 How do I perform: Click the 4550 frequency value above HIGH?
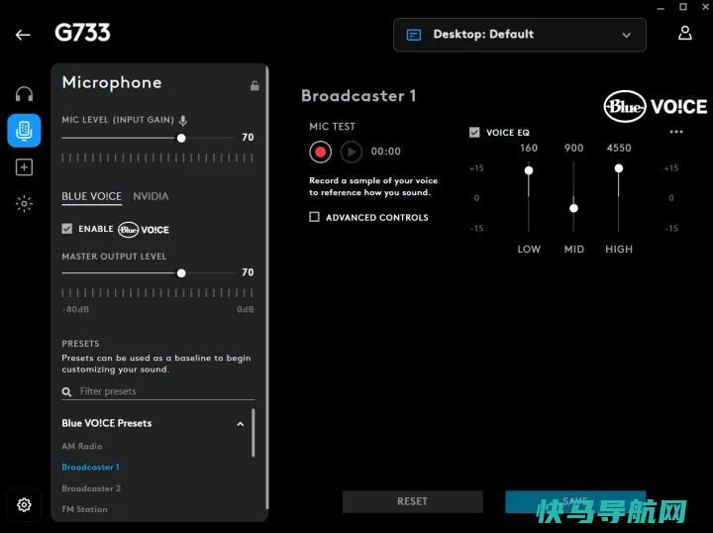point(618,148)
